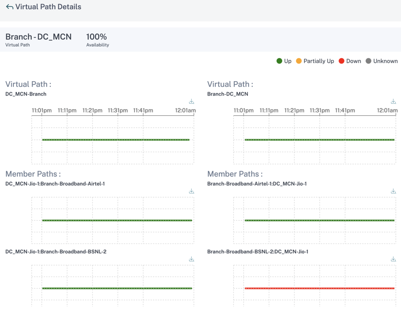Viewport: 401px width, 313px height.
Task: Click the Unknown legend label
Action: click(x=386, y=61)
